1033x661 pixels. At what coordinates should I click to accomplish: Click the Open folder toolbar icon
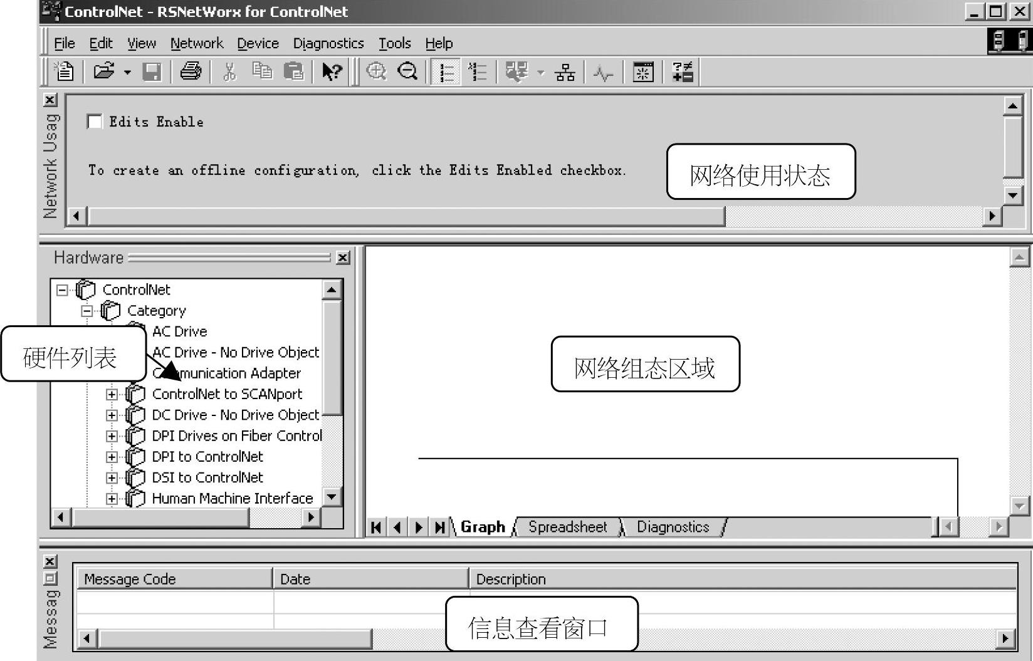tap(104, 71)
